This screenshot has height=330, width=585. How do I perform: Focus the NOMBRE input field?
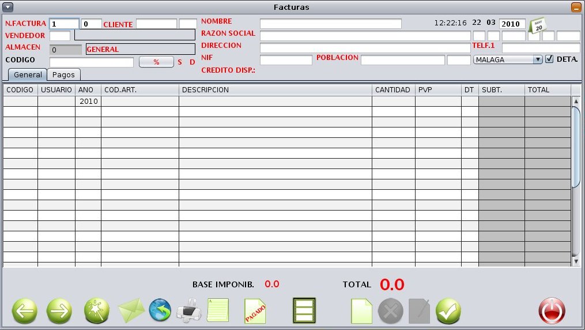pyautogui.click(x=331, y=24)
